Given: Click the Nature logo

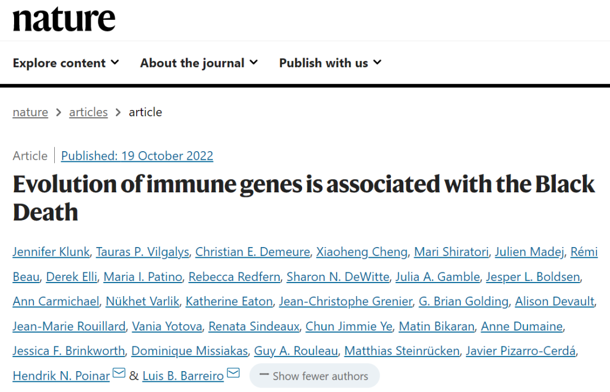Looking at the screenshot, I should (x=64, y=19).
